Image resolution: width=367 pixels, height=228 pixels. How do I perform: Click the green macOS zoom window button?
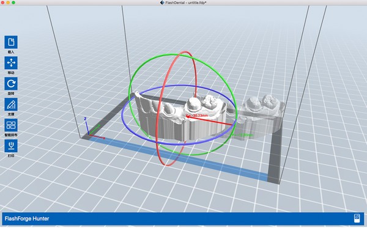(x=13, y=2)
